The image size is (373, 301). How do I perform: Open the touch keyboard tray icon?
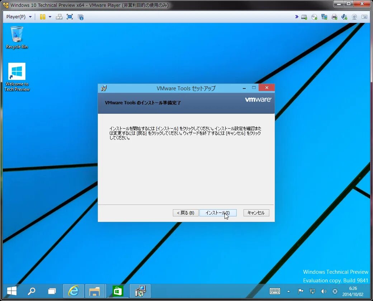click(x=275, y=291)
